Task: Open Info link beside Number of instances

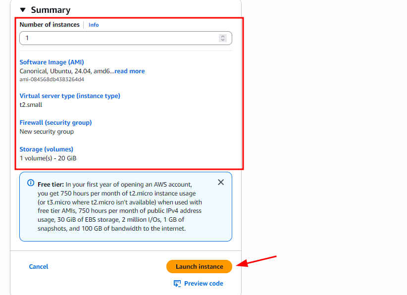Action: point(94,25)
